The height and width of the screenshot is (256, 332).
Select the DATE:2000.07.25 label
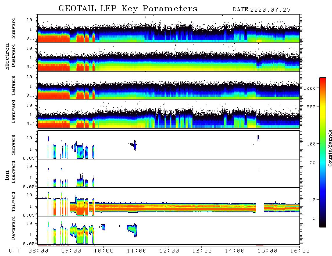(x=261, y=10)
